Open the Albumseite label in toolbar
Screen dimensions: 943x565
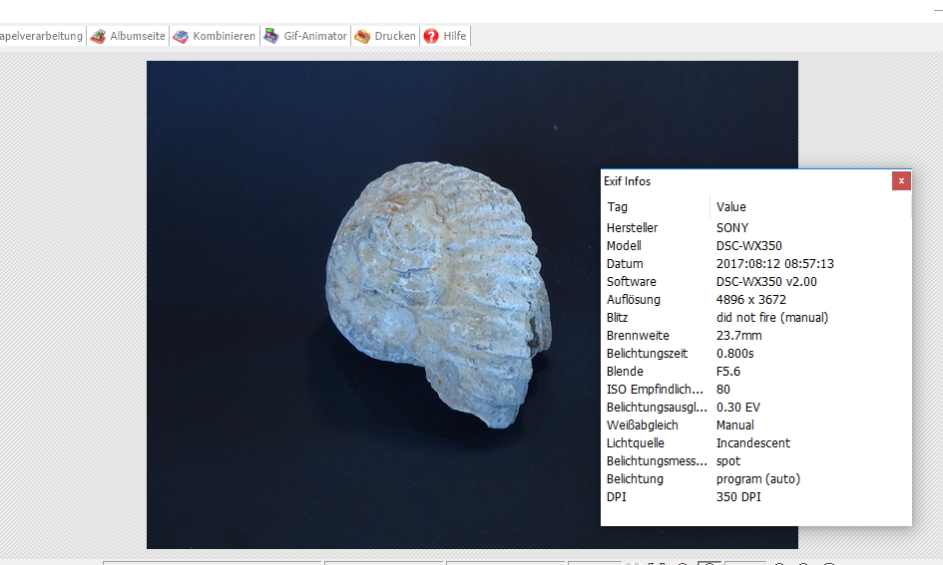coord(138,36)
